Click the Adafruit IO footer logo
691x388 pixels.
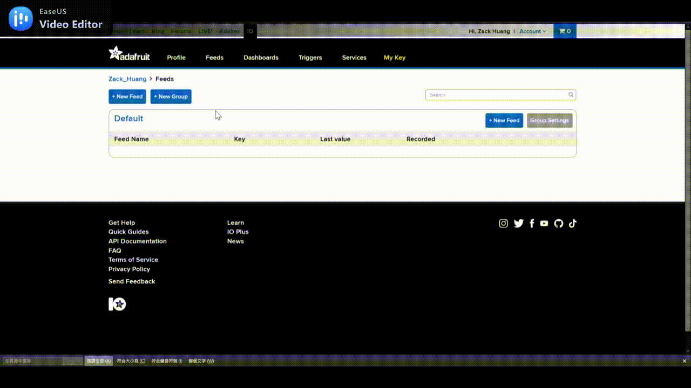[x=117, y=304]
